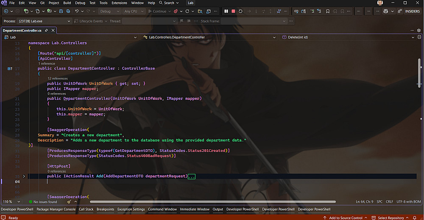The width and height of the screenshot is (424, 220).
Task: Undo last action icon
Action: [x=77, y=11]
